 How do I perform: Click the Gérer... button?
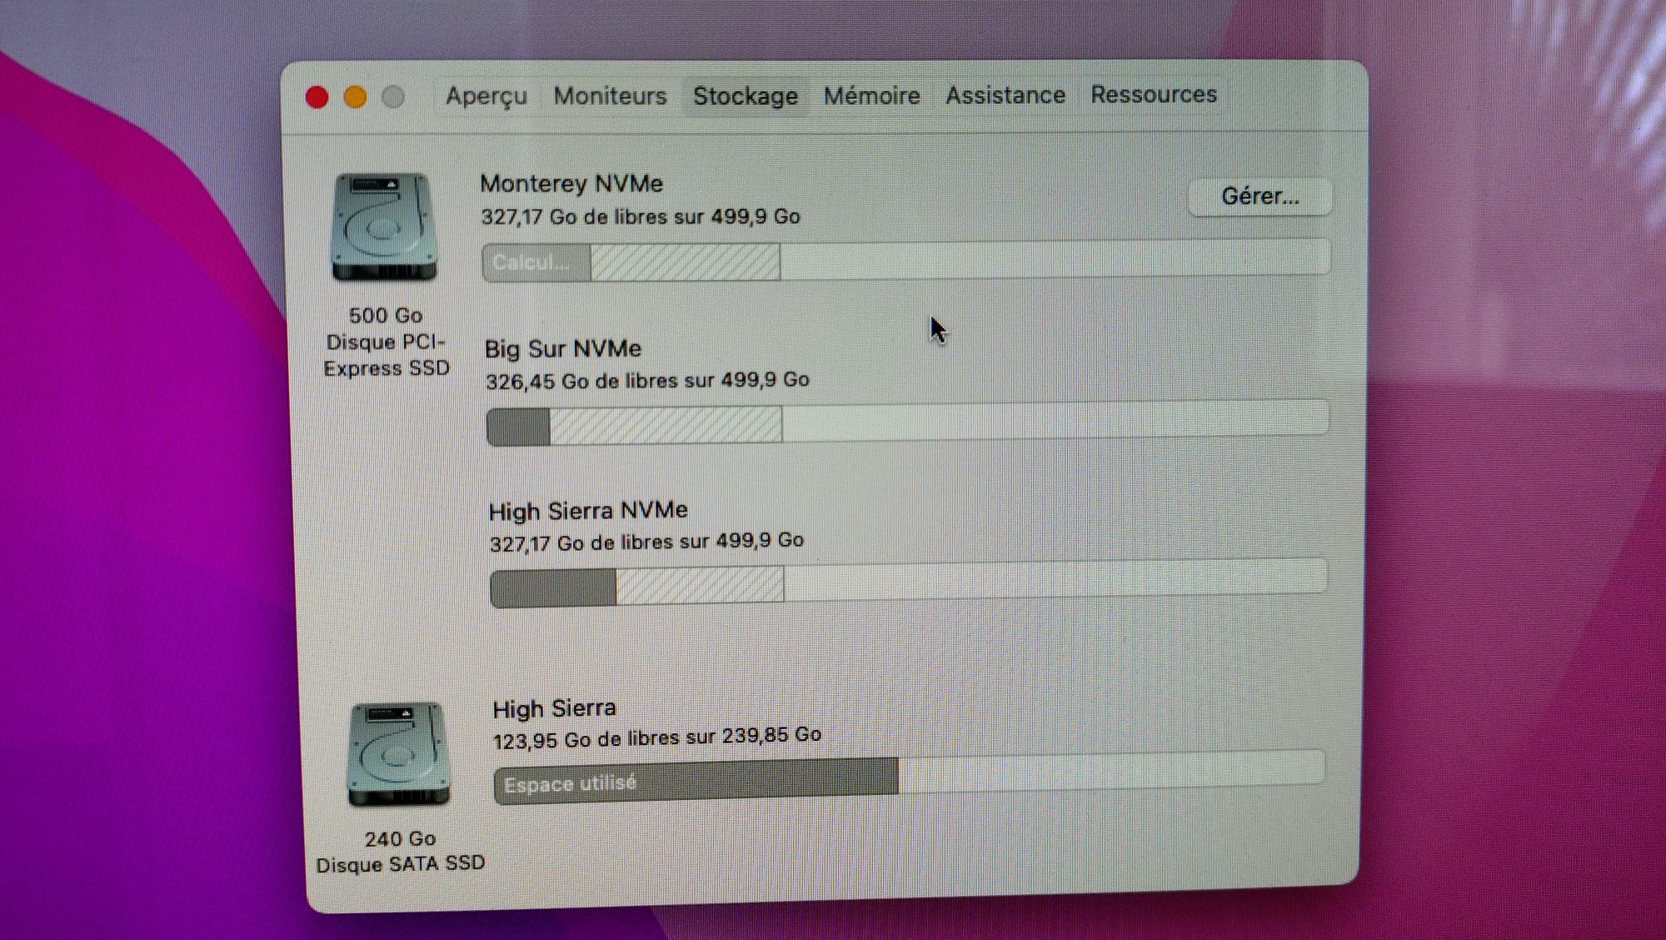pos(1259,197)
